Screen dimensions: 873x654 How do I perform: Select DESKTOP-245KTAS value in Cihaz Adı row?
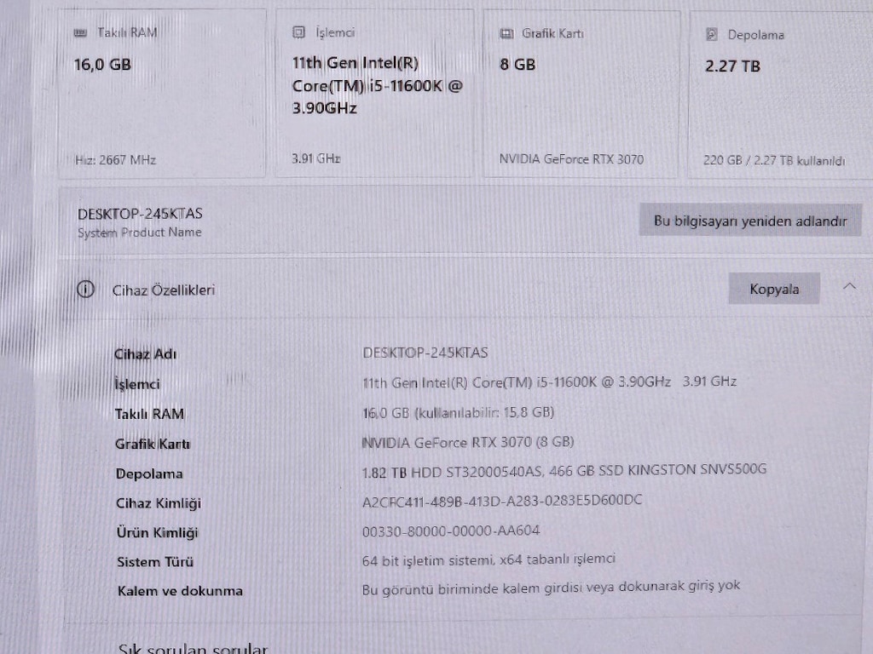point(425,353)
